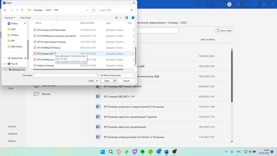Open the Organize menu
The width and height of the screenshot is (277, 156).
[x=10, y=18]
